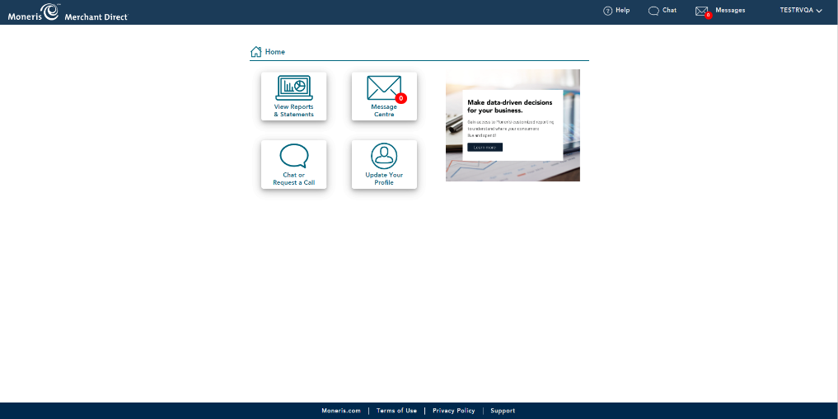Screen dimensions: 838x419
Task: Open the Support footer link
Action: (x=503, y=411)
